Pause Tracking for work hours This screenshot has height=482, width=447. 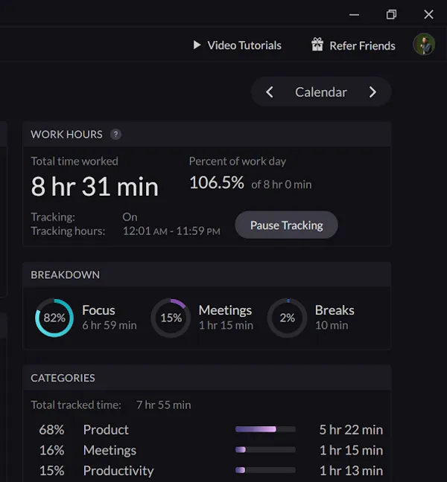click(x=286, y=225)
